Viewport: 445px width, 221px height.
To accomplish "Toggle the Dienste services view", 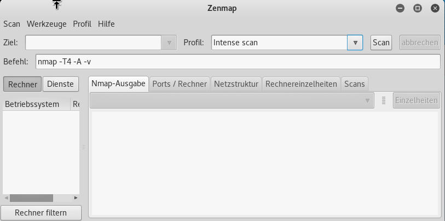I will [61, 84].
